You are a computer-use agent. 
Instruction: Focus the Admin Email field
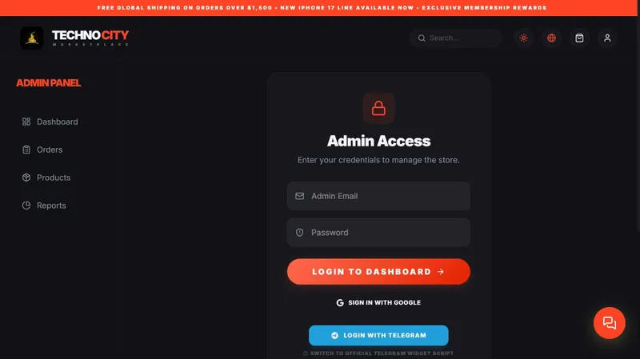pos(378,196)
